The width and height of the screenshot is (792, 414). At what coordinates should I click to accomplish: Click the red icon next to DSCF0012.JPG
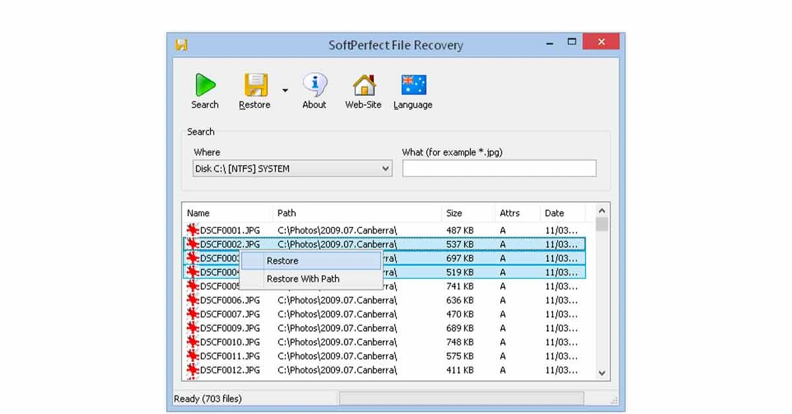(192, 370)
